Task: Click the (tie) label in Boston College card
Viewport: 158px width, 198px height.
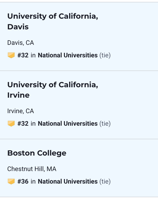Action: click(105, 181)
